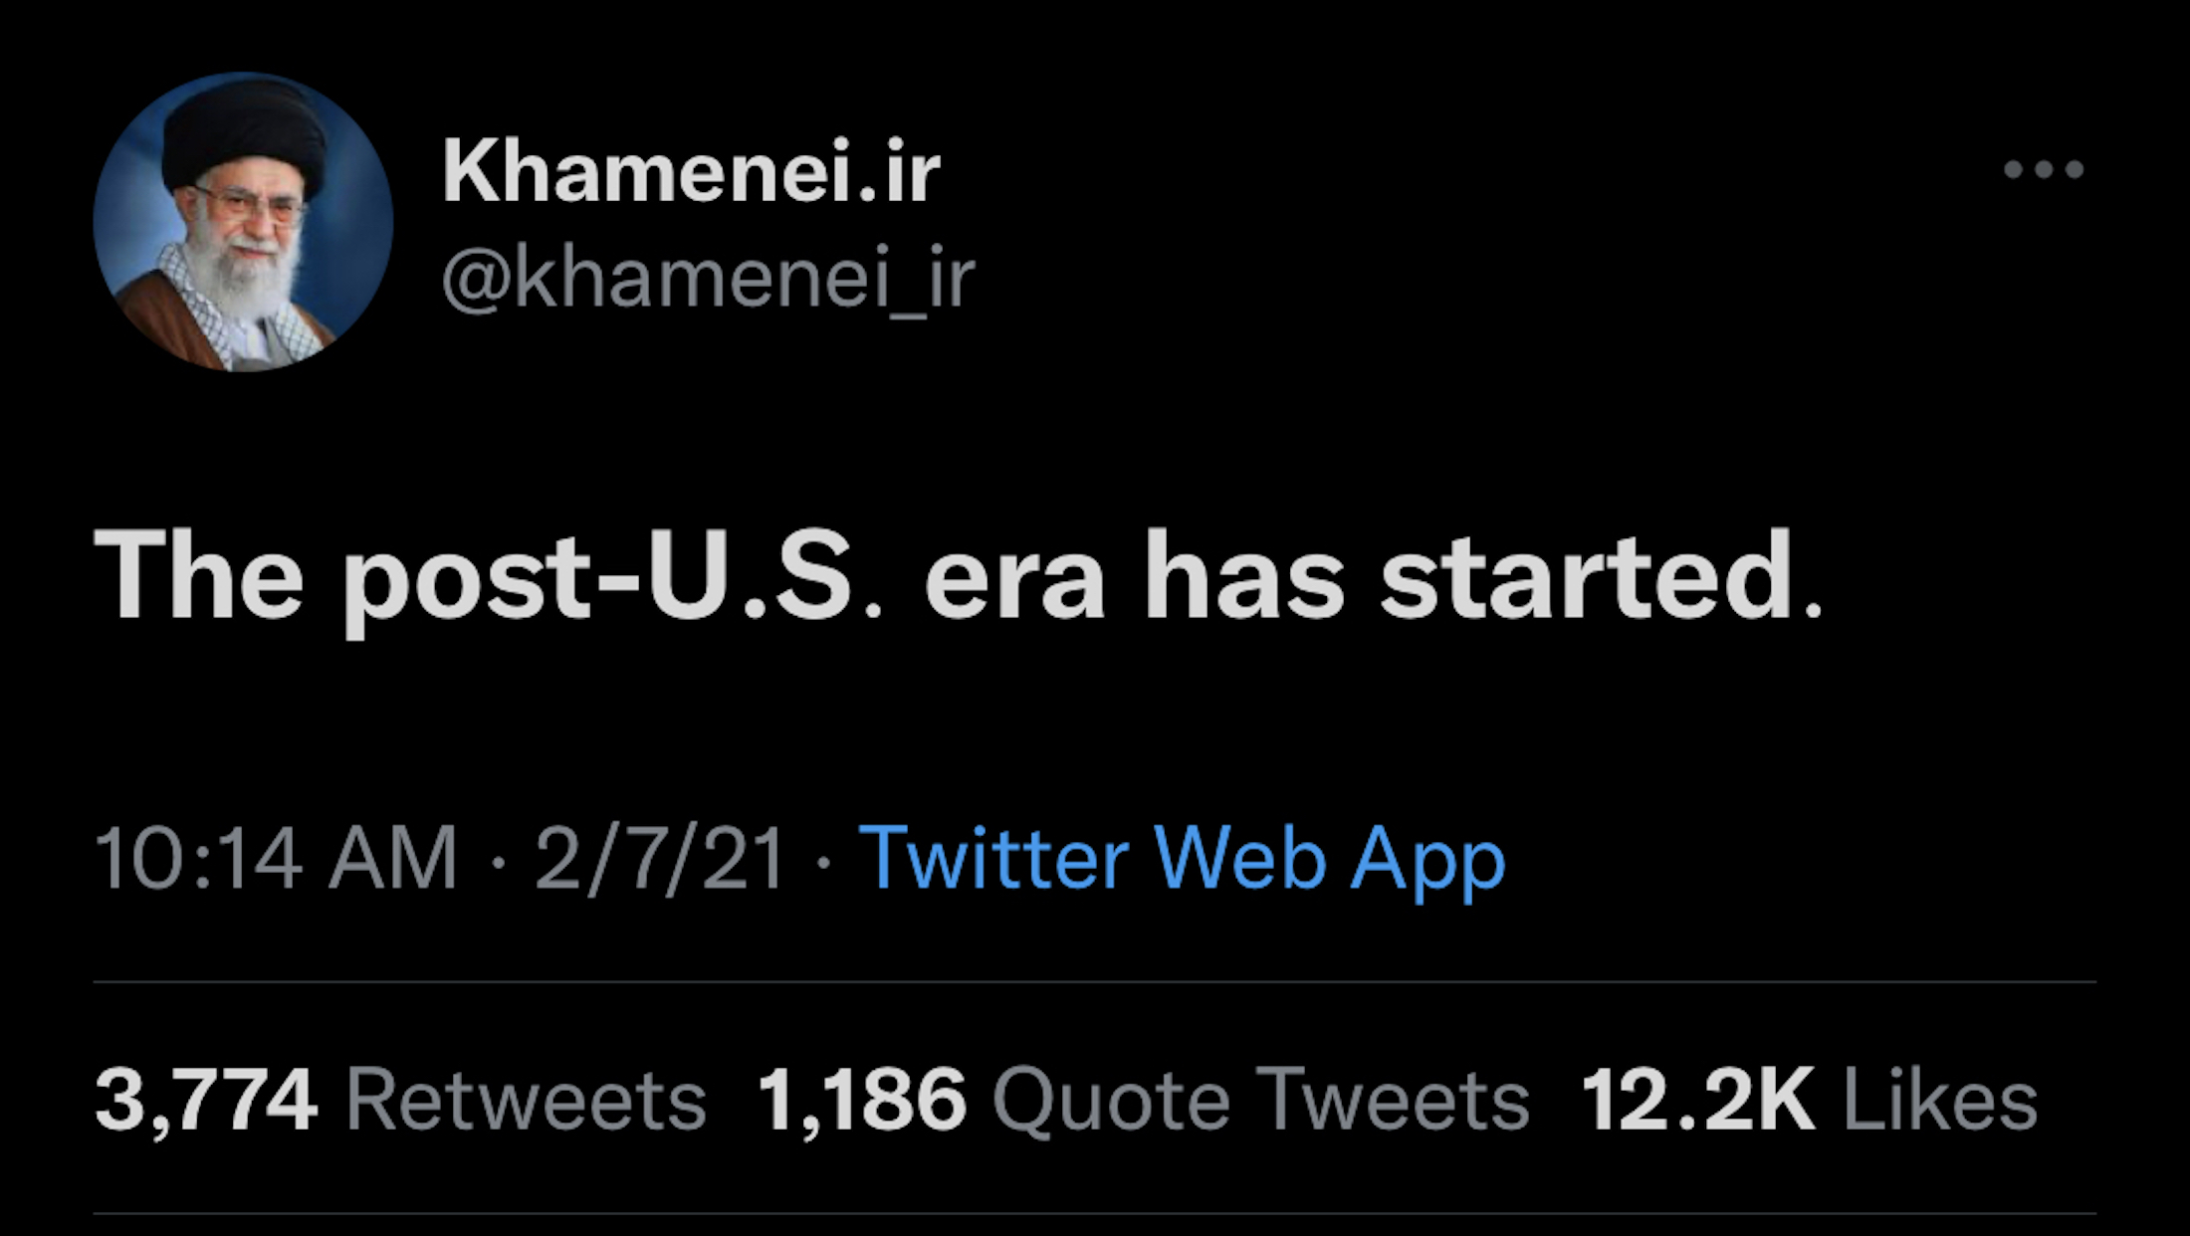Click the Likes label

click(1940, 1101)
